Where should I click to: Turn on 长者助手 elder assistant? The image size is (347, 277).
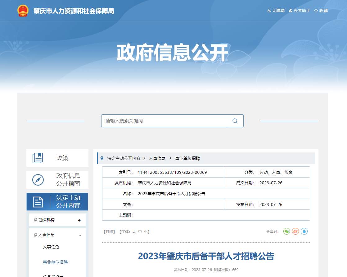tap(299, 11)
